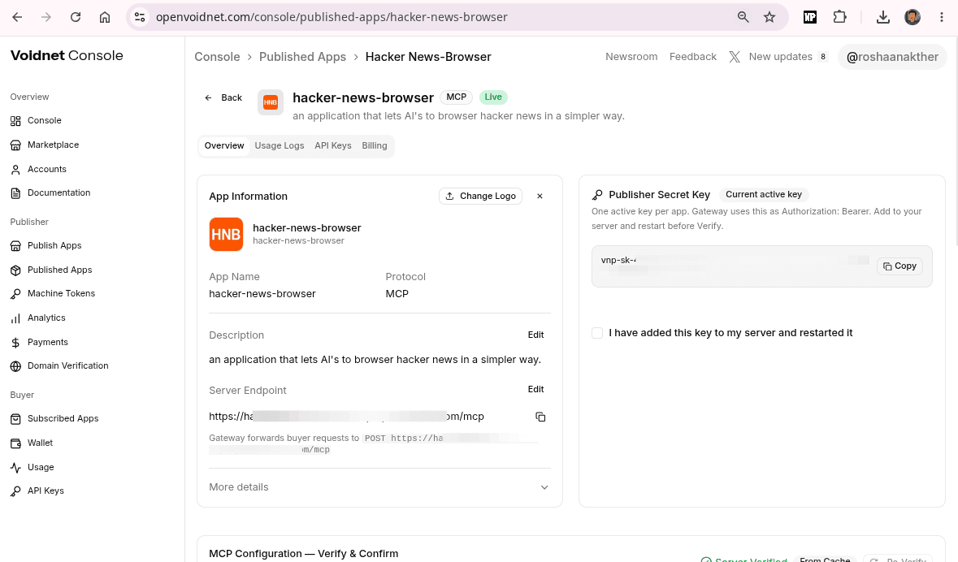Check 'I have added this key' checkbox
Screen dimensions: 958x562
coord(597,333)
